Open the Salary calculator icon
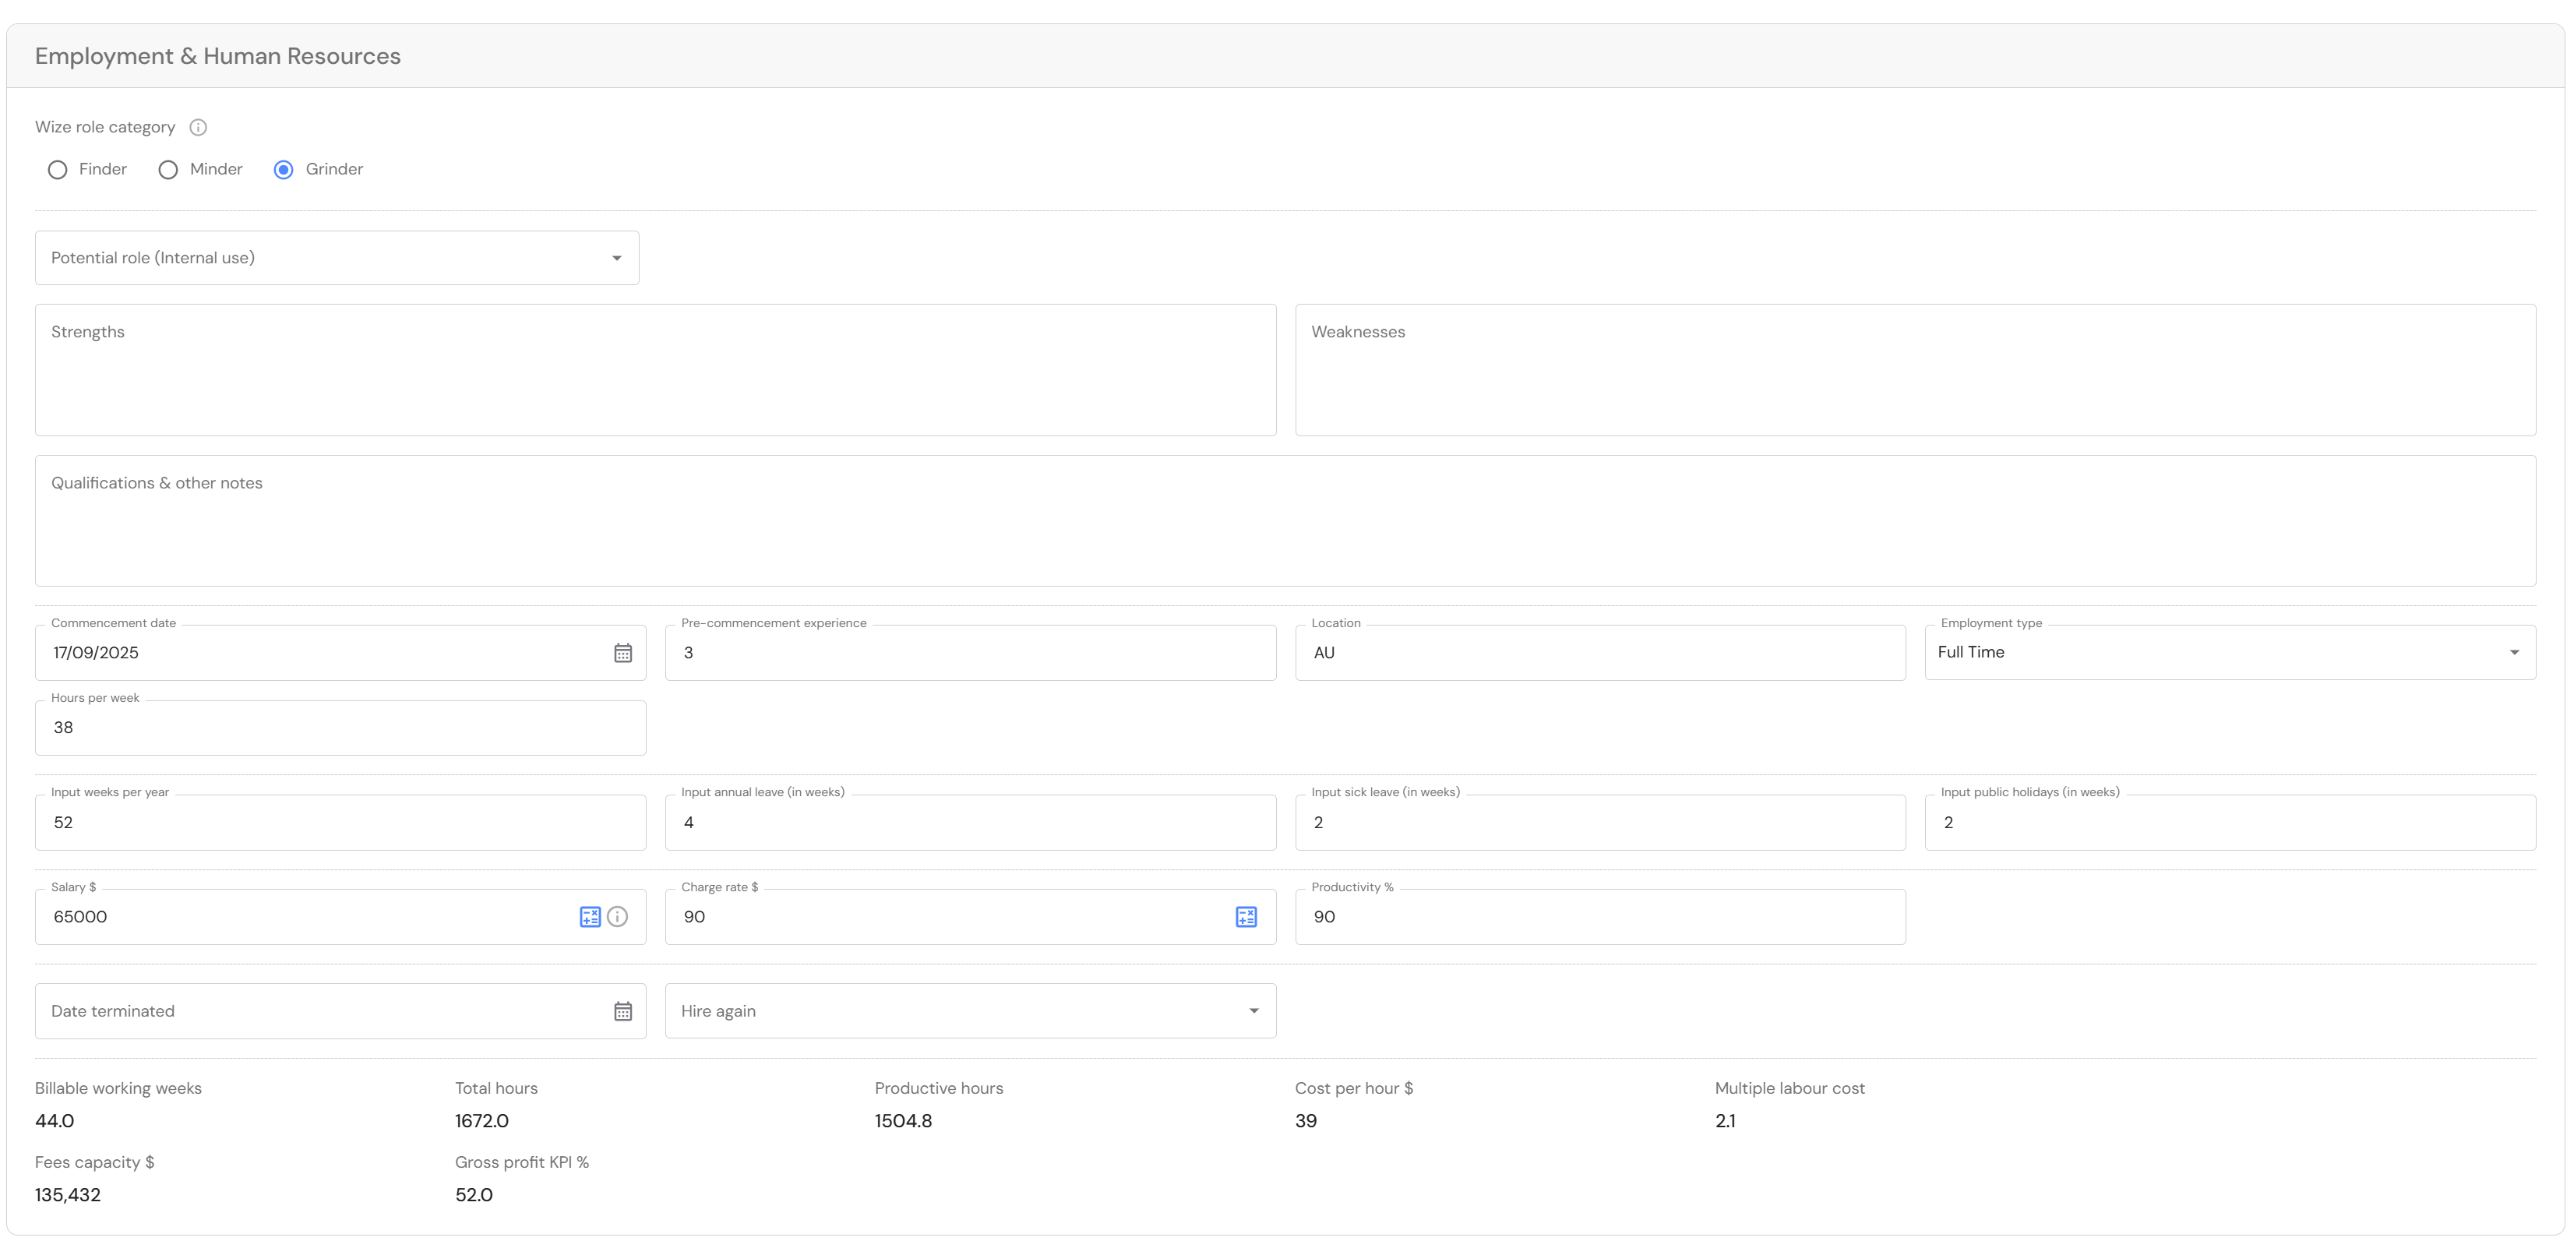The height and width of the screenshot is (1241, 2574). click(x=590, y=916)
